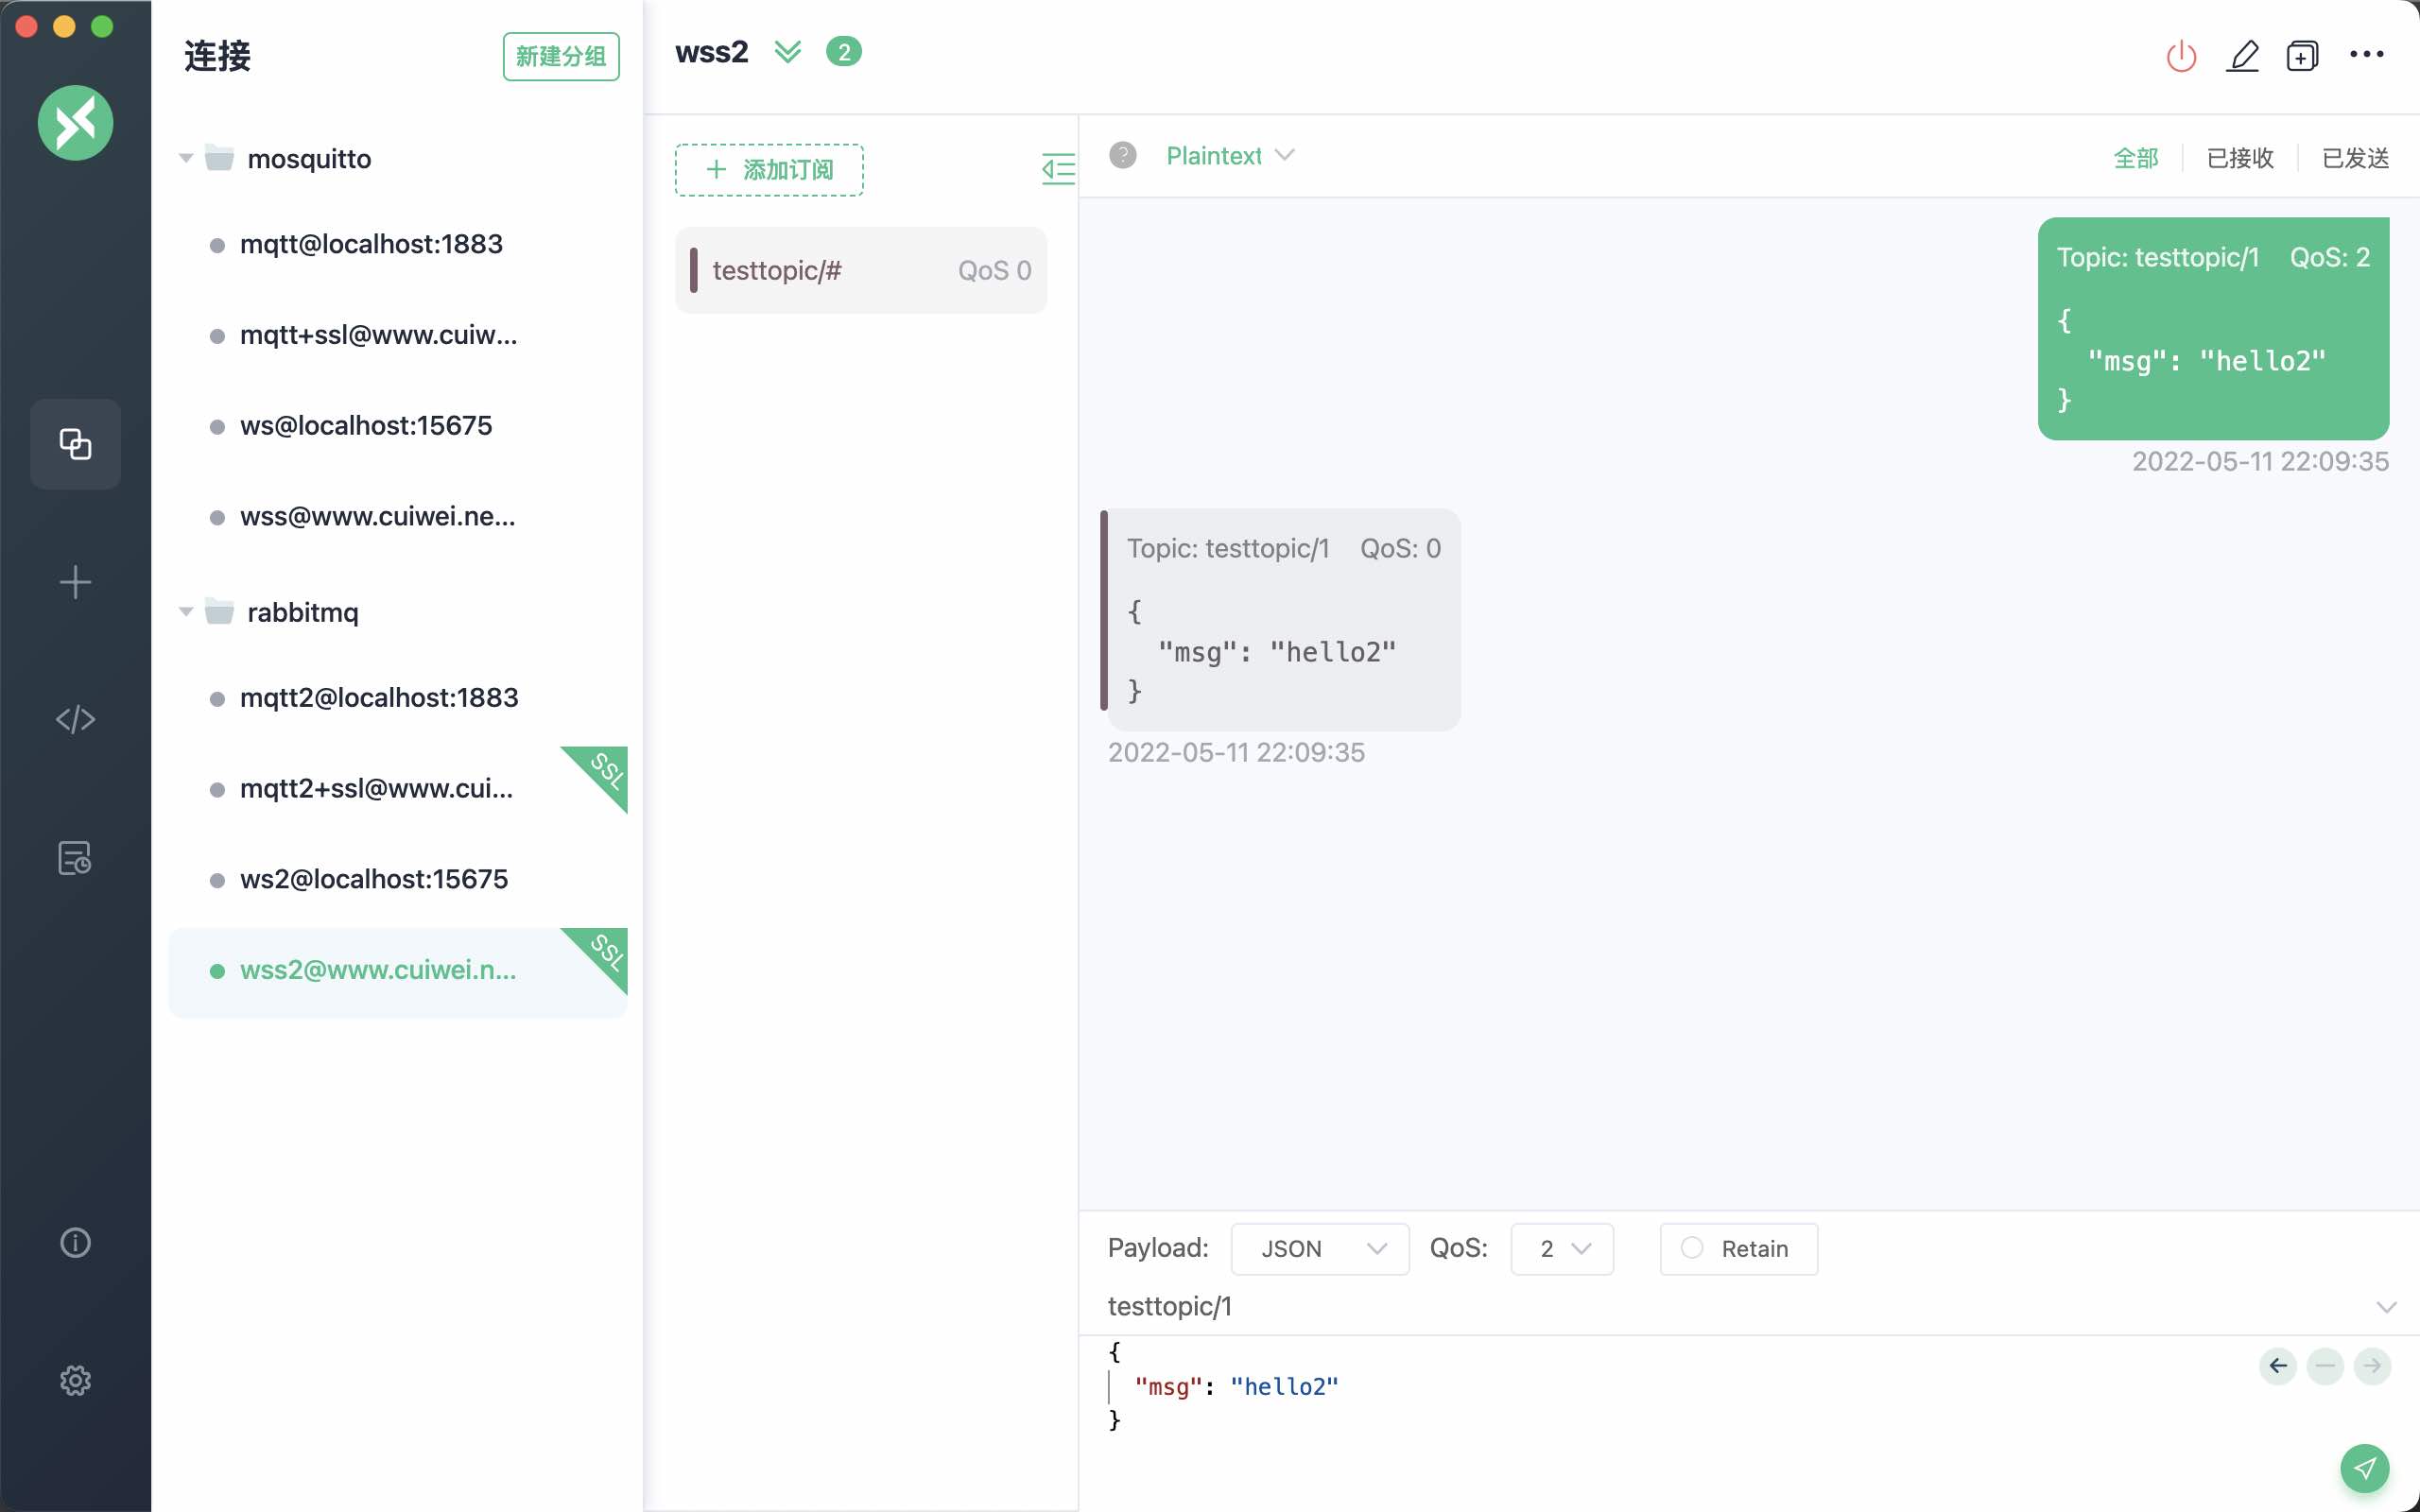Viewport: 2420px width, 1512px height.
Task: Click the wss2 connection title
Action: 711,52
